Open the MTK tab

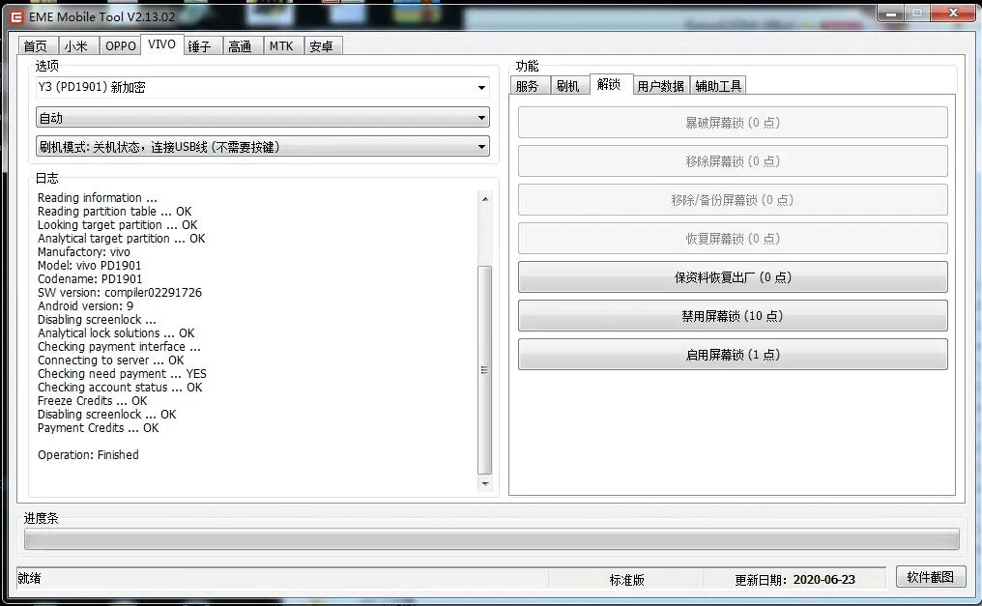point(282,46)
